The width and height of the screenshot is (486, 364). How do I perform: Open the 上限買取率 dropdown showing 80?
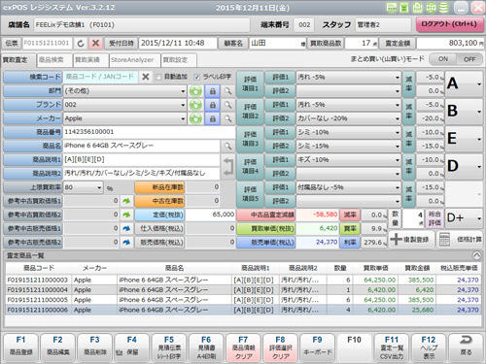pos(84,187)
